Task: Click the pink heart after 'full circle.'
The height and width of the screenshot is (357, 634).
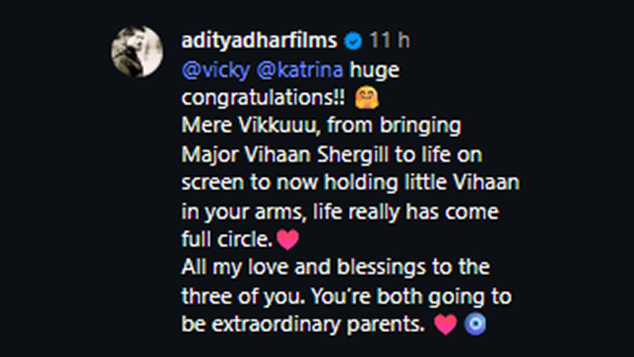Action: [x=288, y=240]
